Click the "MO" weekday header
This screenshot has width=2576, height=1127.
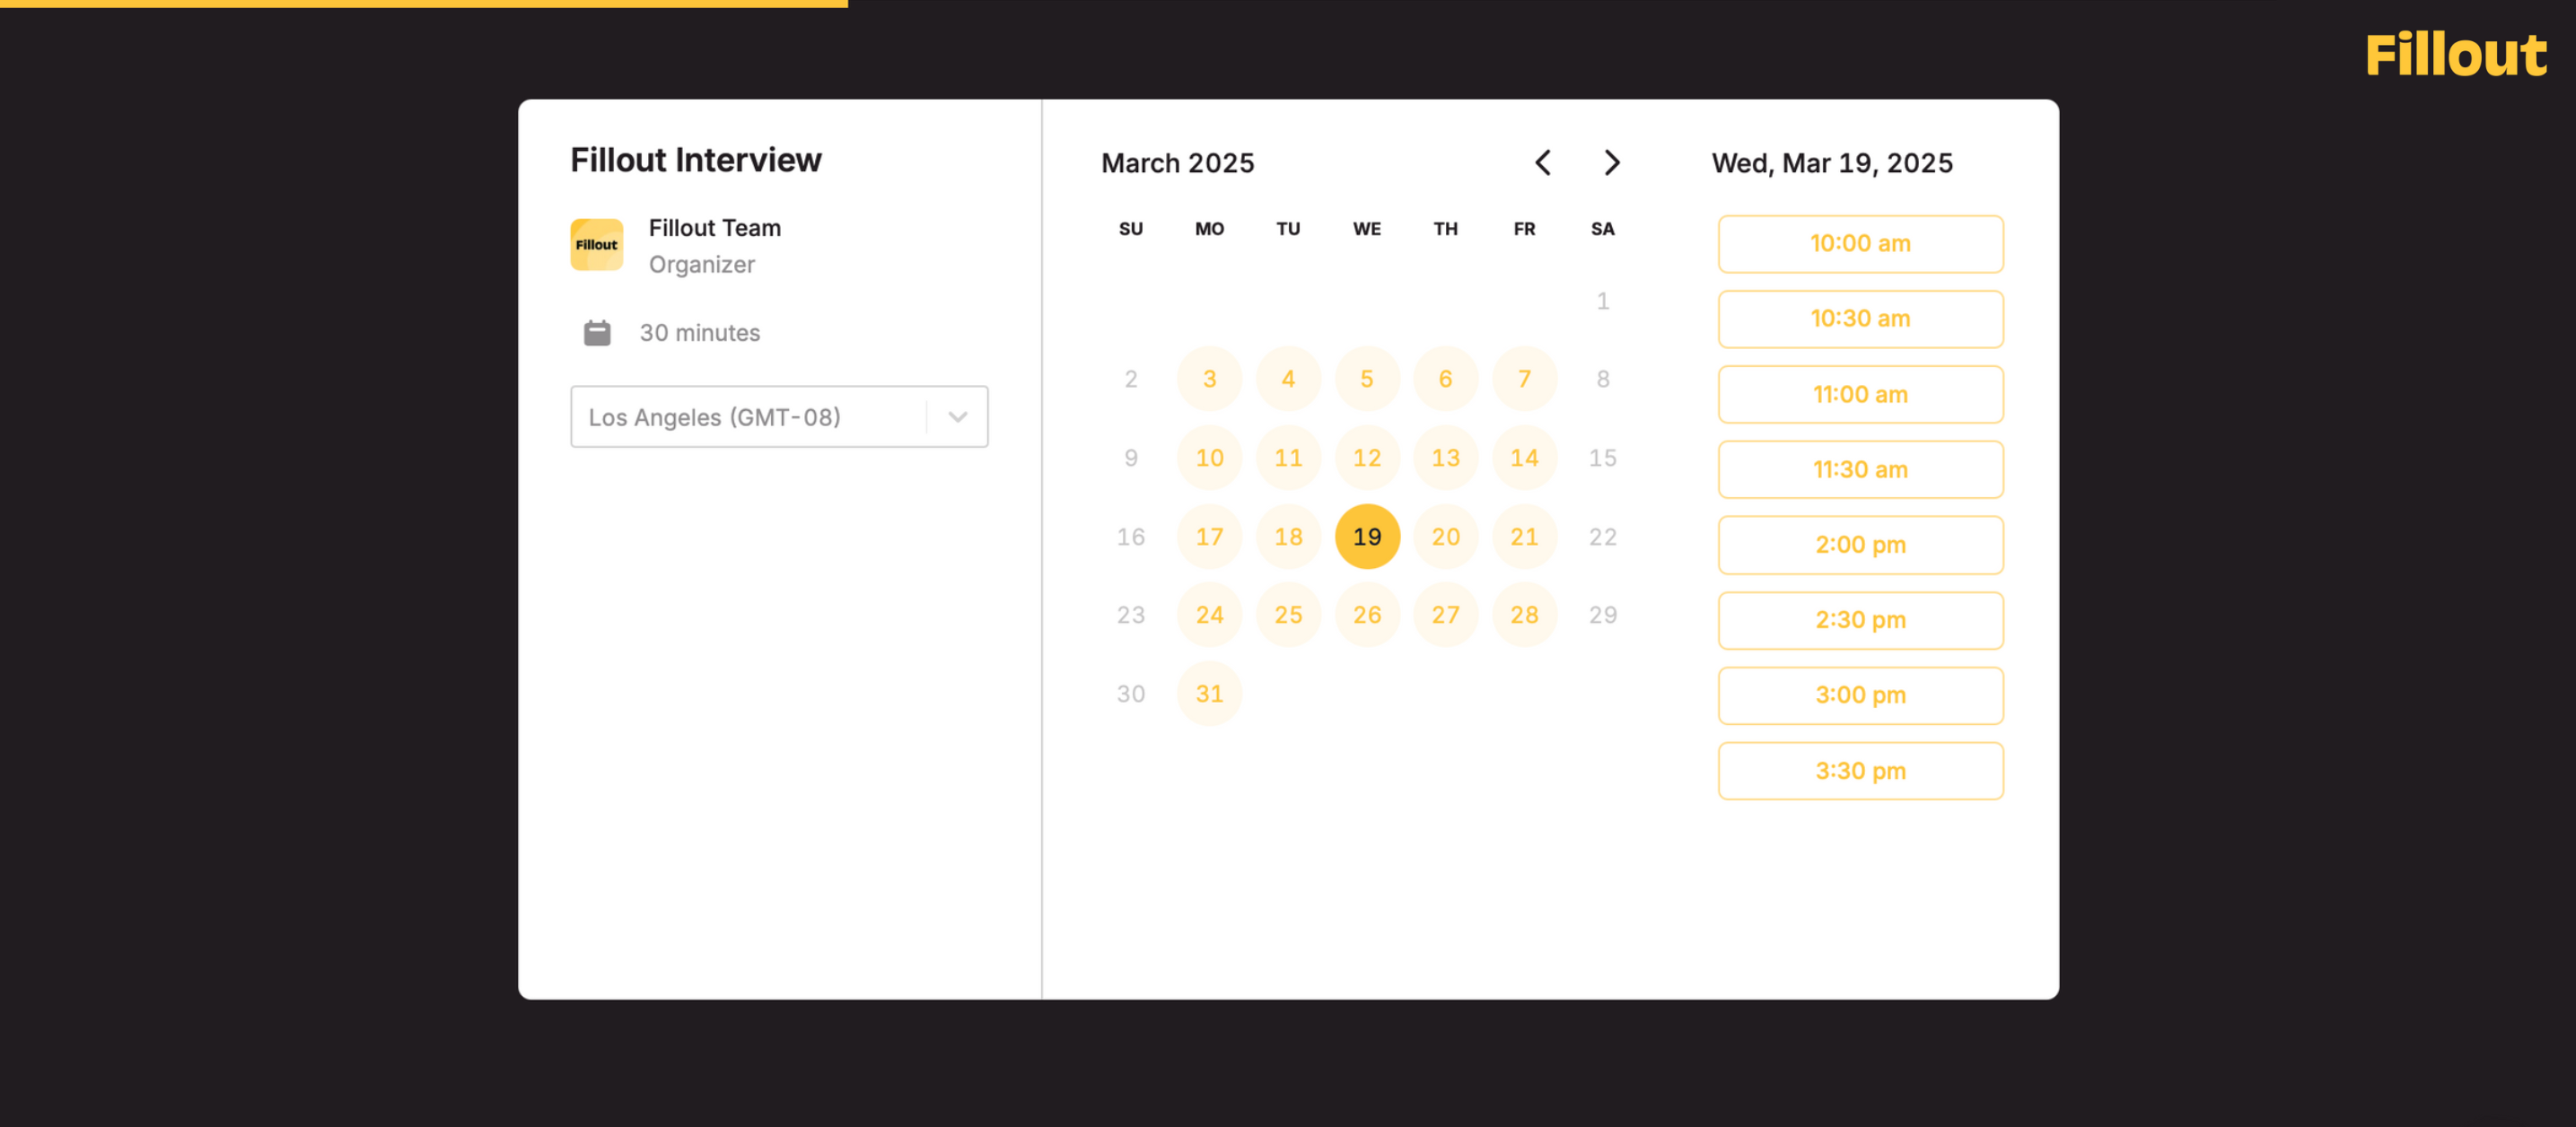(1209, 229)
